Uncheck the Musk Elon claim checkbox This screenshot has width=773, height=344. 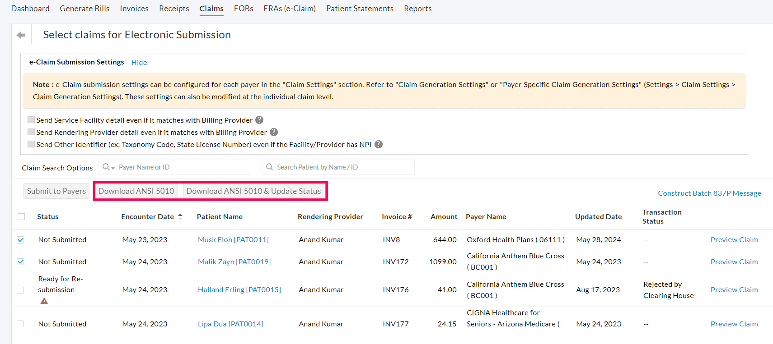pyautogui.click(x=20, y=240)
